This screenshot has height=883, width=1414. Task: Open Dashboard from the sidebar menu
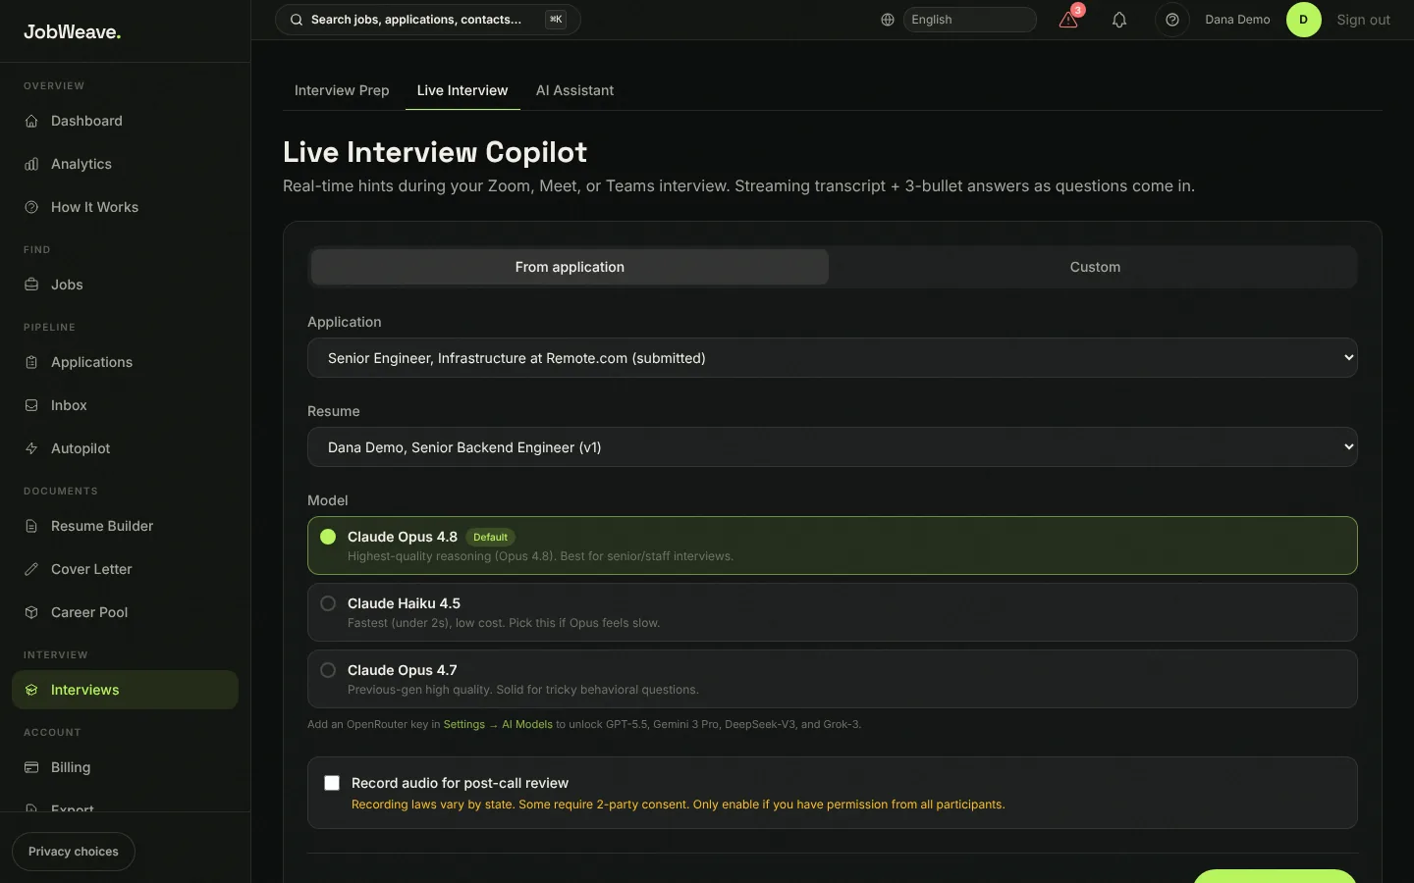125,121
